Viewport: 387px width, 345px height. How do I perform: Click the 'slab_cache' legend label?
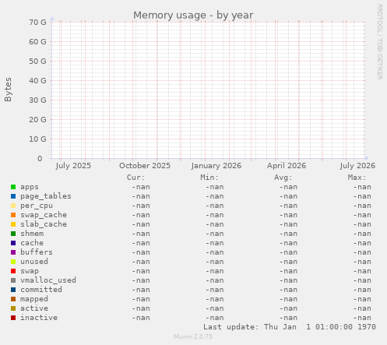coord(44,224)
